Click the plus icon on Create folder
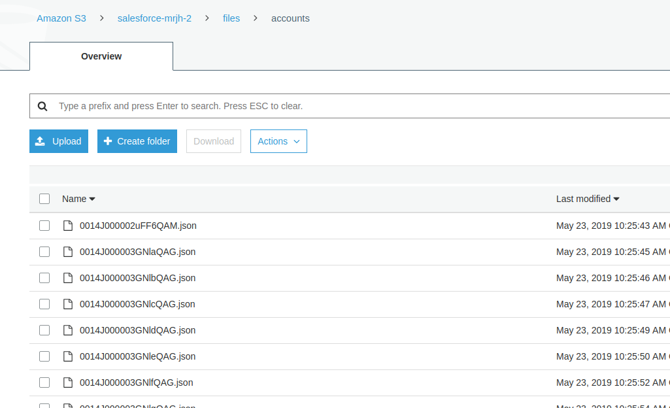The image size is (670, 408). point(107,141)
